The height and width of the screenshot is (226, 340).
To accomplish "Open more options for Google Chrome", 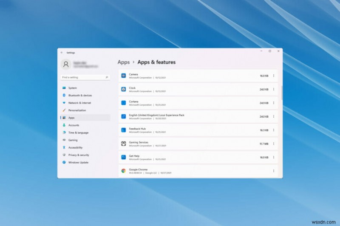I will (274, 171).
